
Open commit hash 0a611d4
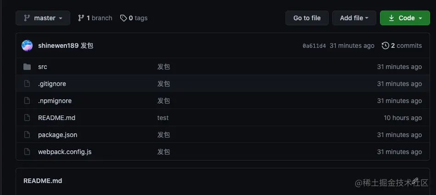click(x=314, y=46)
